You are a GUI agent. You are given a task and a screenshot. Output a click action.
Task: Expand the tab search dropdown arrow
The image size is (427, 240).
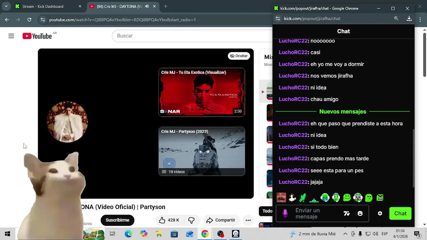(x=6, y=6)
